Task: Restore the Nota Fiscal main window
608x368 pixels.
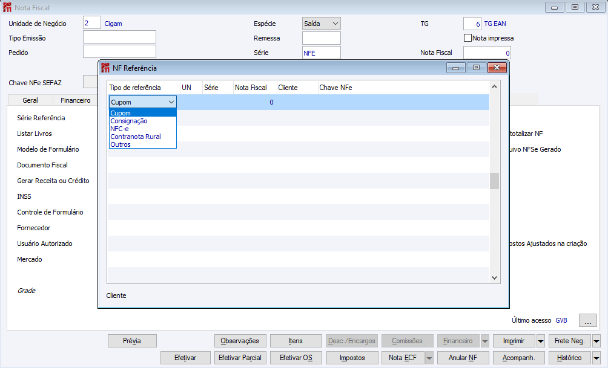Action: pyautogui.click(x=575, y=7)
